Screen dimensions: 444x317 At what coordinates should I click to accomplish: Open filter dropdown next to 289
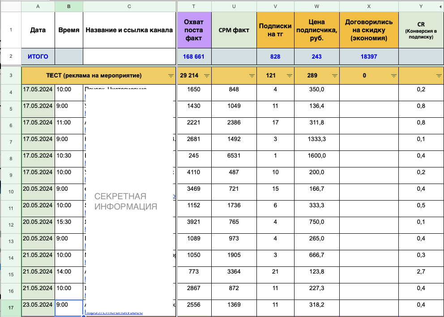pos(334,76)
